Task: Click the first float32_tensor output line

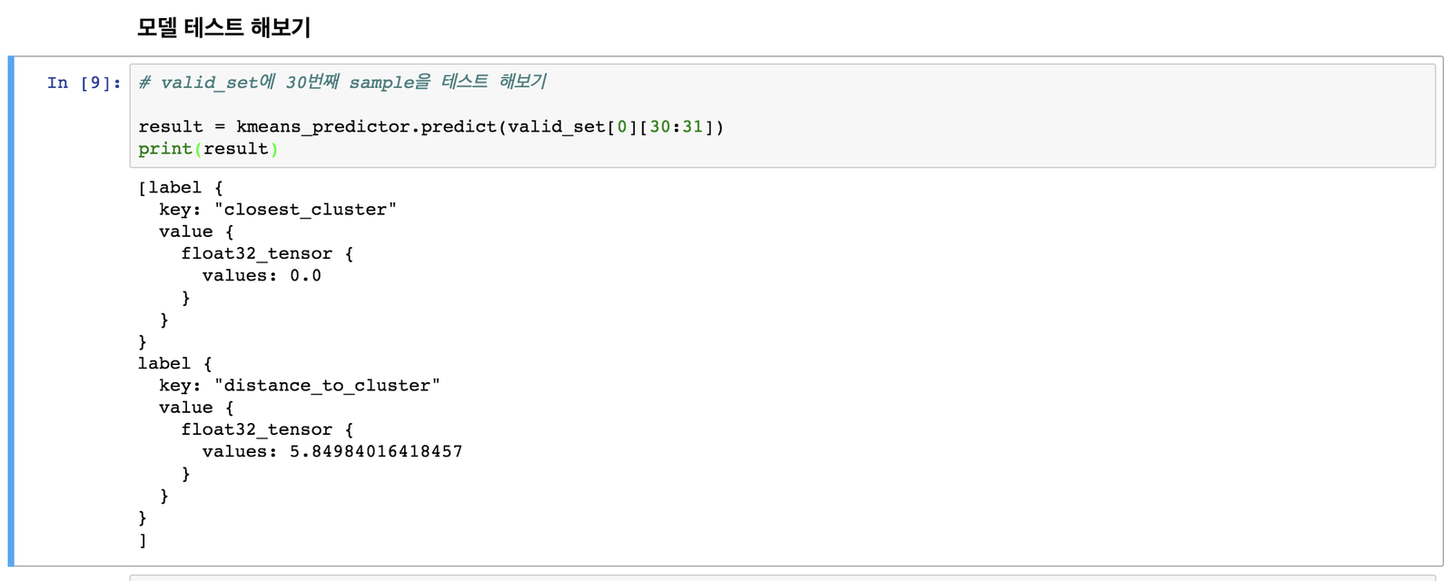Action: coord(267,254)
